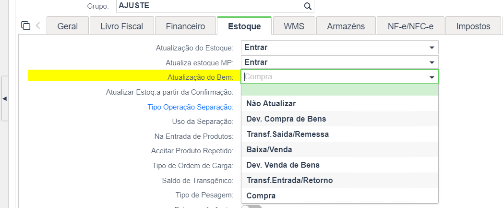503x208 pixels.
Task: Select the Baixa/Venda option
Action: [340, 149]
